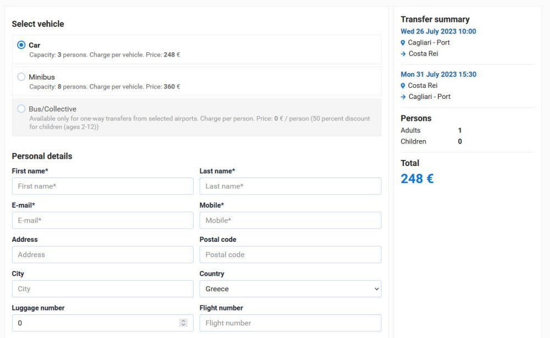Viewport: 550px width, 338px height.
Task: Focus the City input field
Action: [x=102, y=289]
